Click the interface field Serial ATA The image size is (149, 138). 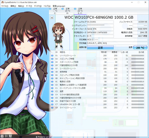pyautogui.click(x=100, y=29)
